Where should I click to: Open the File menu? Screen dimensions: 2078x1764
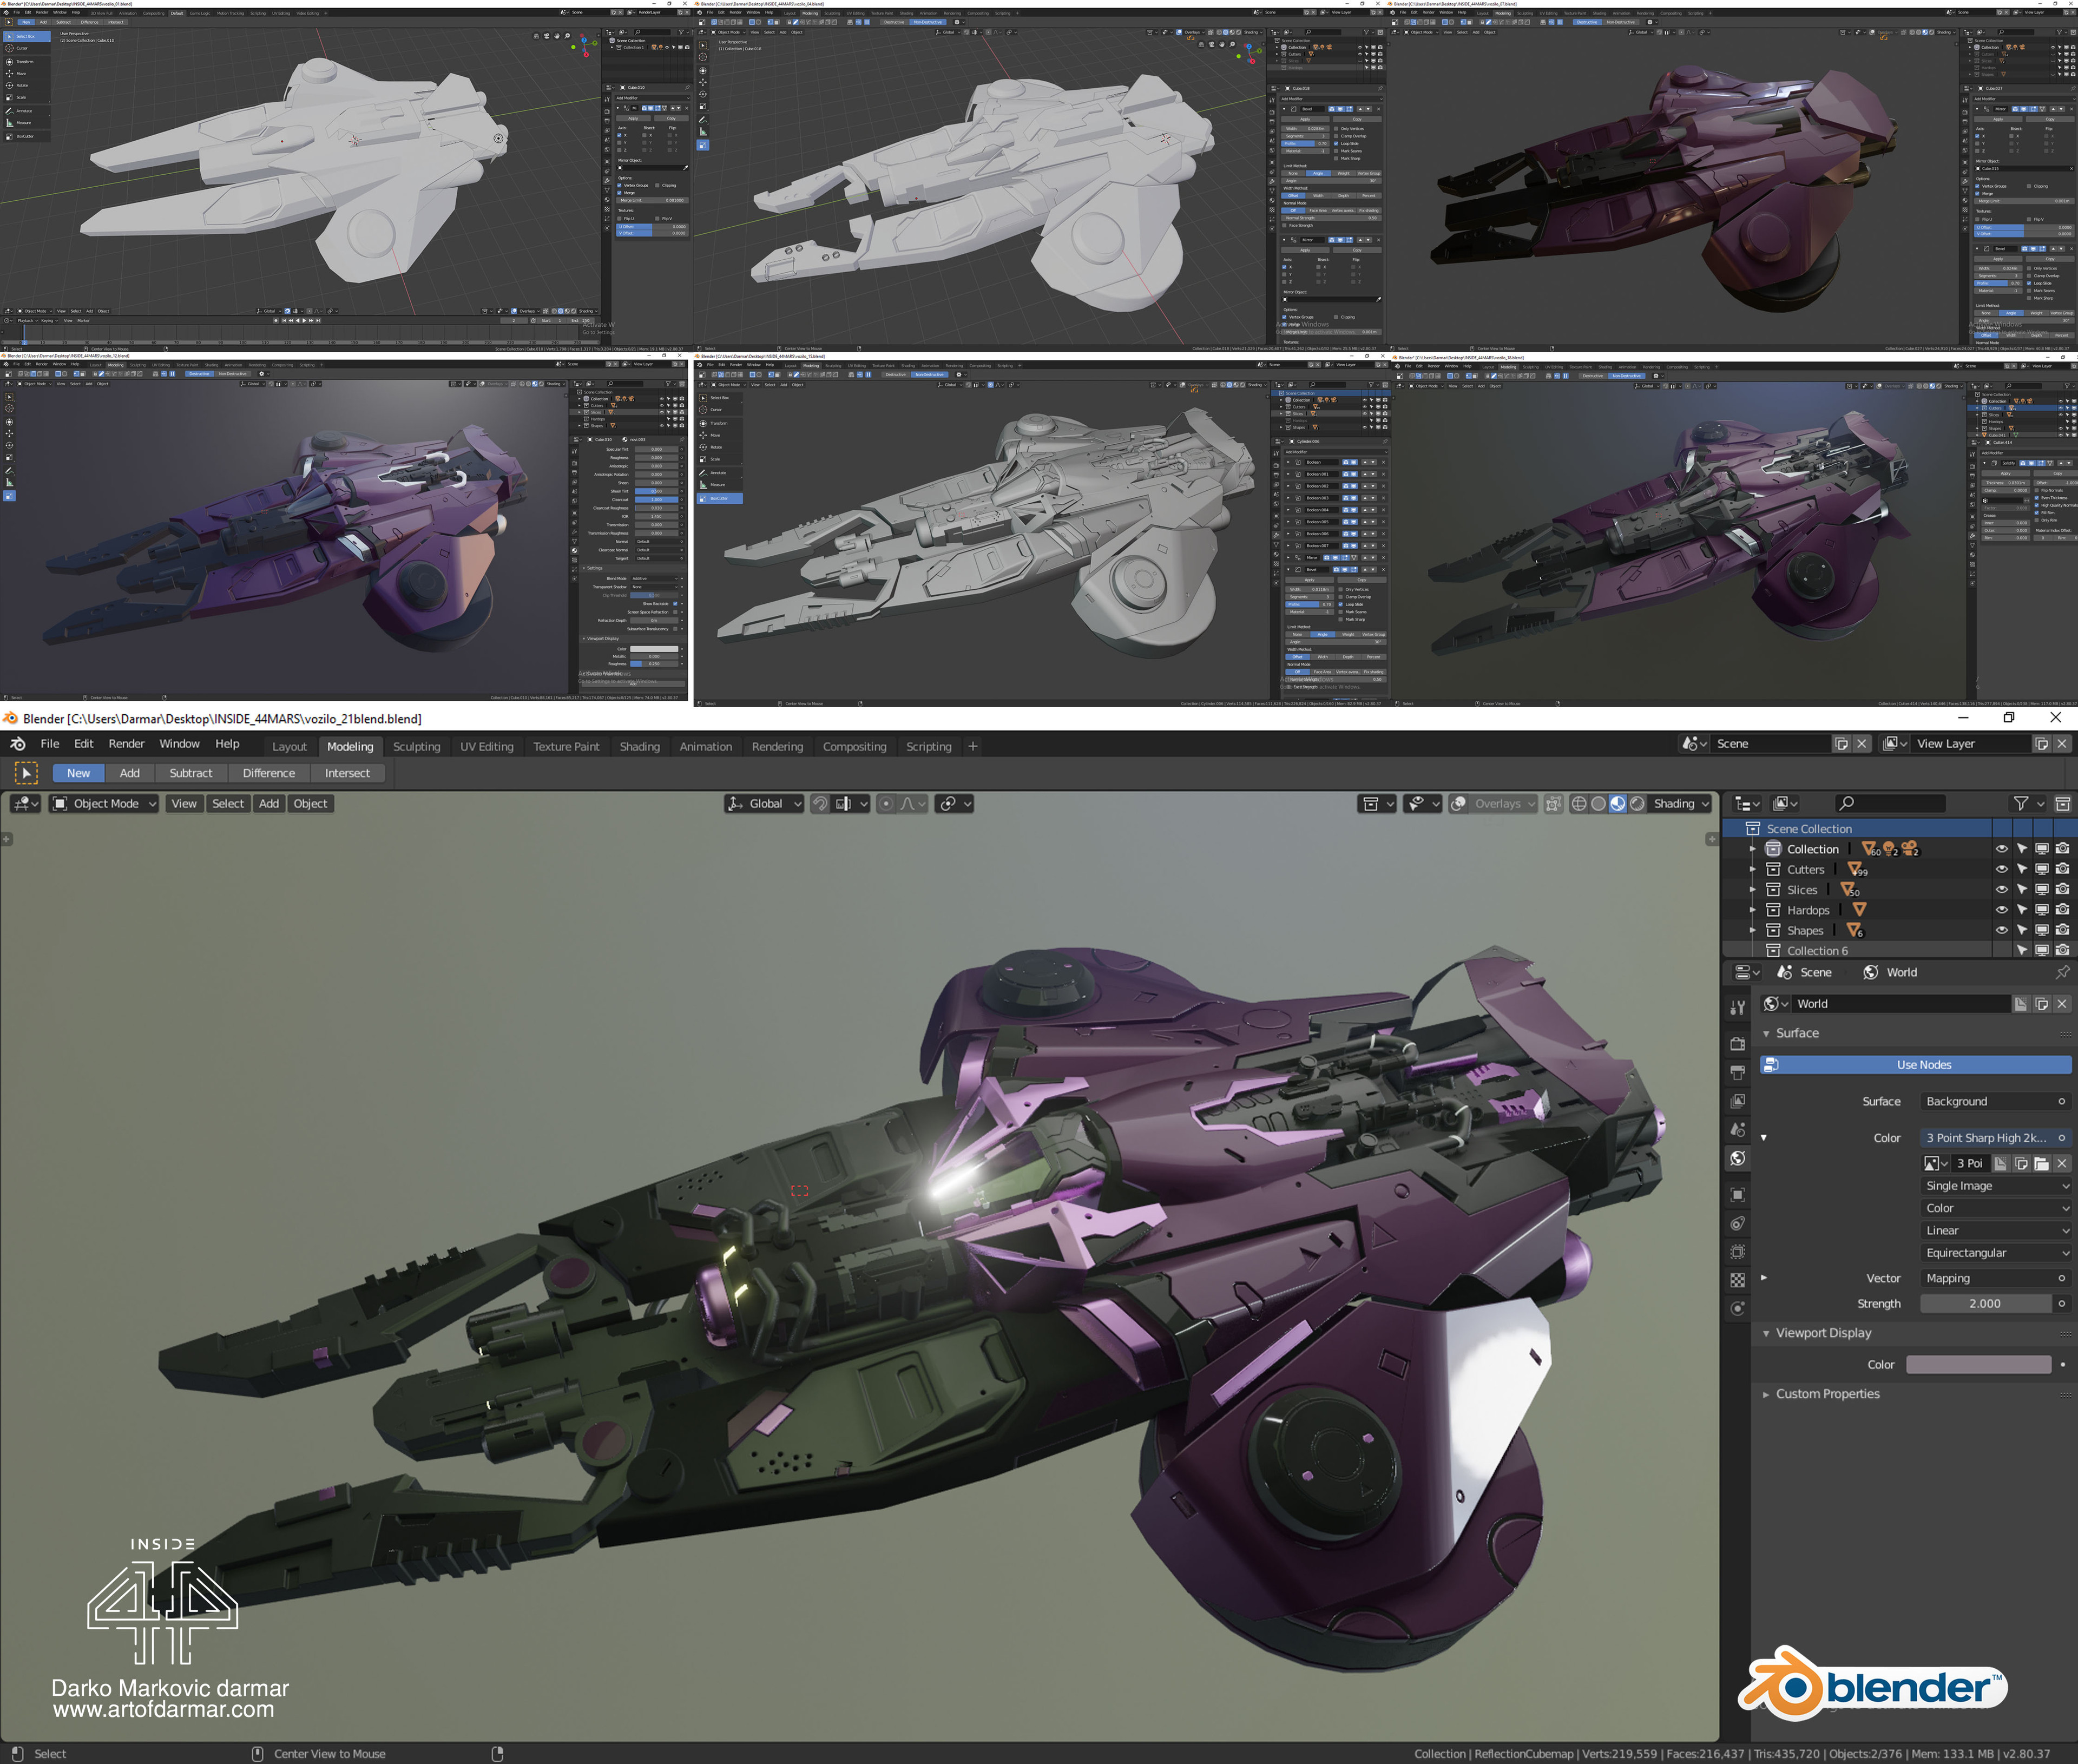50,744
